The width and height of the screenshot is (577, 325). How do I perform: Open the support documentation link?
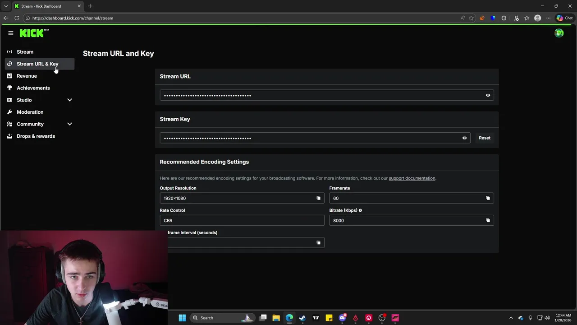(412, 178)
